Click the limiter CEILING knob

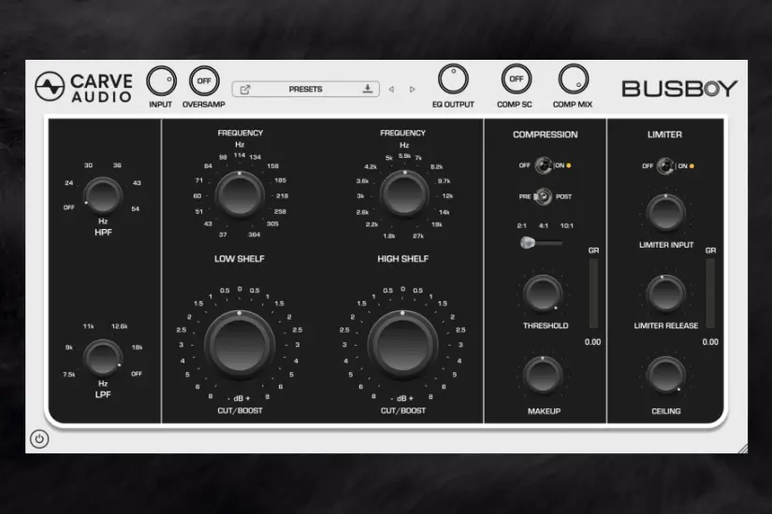pos(664,374)
